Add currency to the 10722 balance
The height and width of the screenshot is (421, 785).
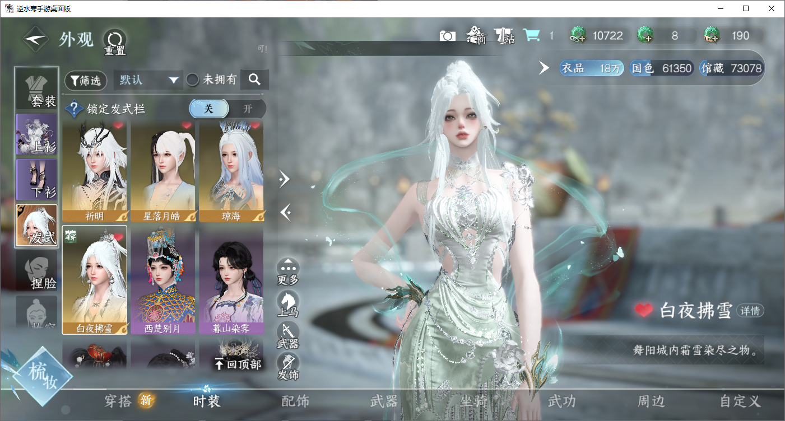coord(578,36)
